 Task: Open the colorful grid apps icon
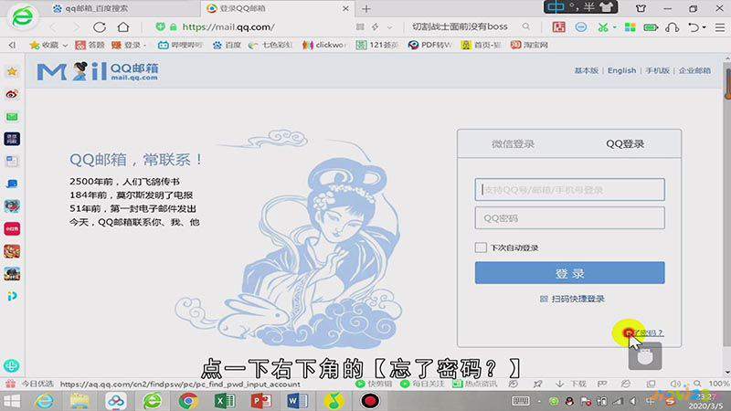pyautogui.click(x=630, y=27)
